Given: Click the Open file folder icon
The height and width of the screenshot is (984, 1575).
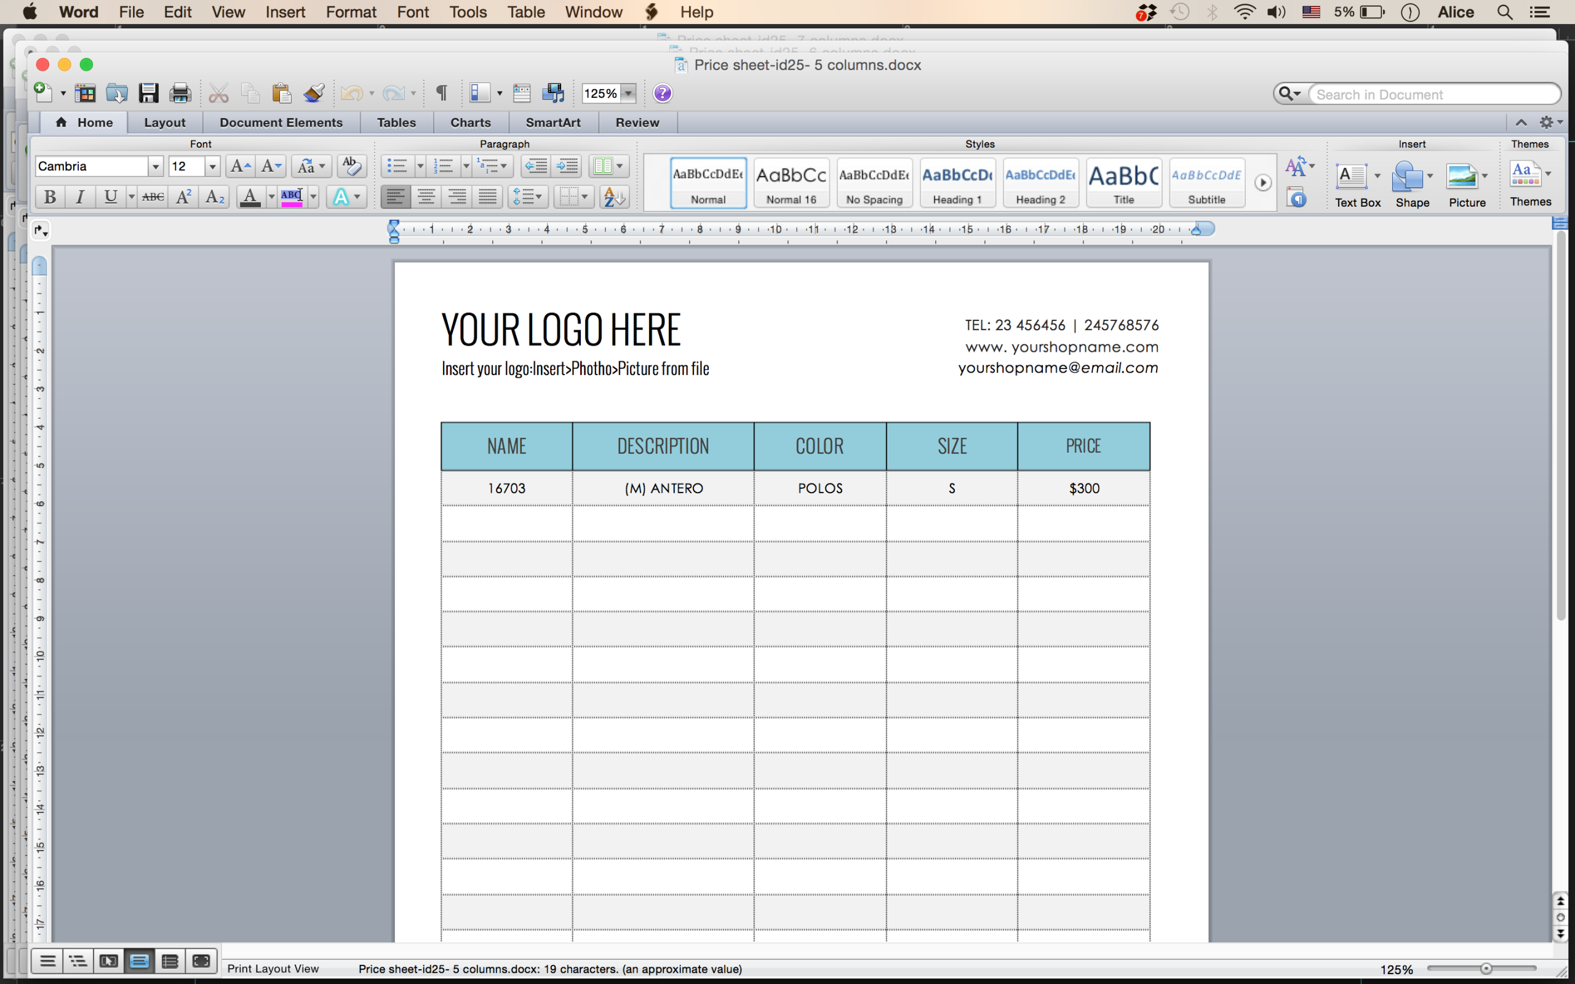Looking at the screenshot, I should click(x=116, y=93).
